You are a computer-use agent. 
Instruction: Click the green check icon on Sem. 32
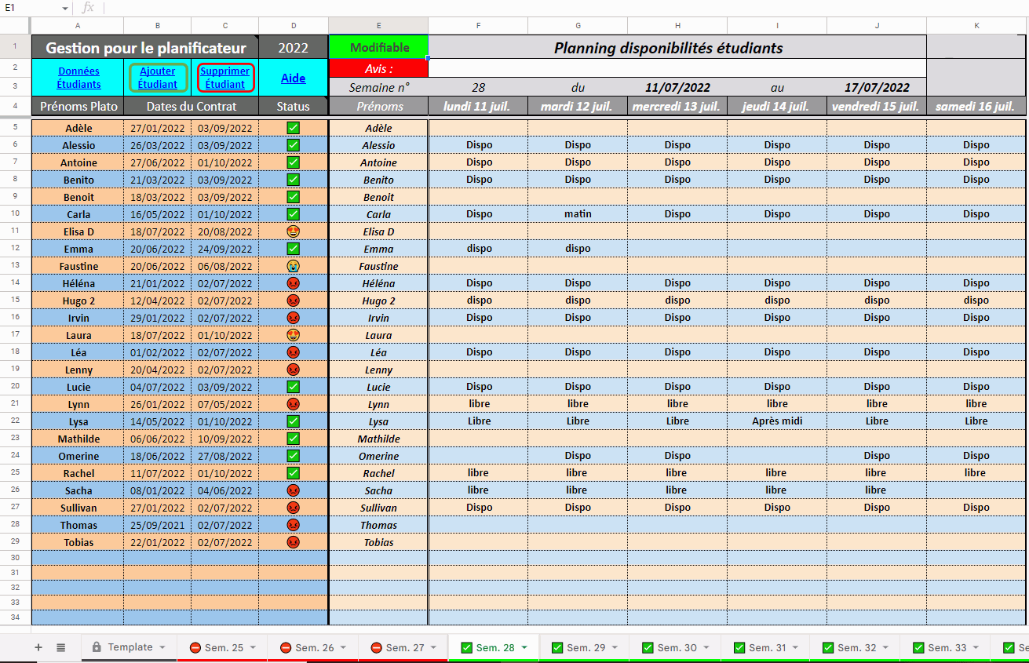click(827, 648)
